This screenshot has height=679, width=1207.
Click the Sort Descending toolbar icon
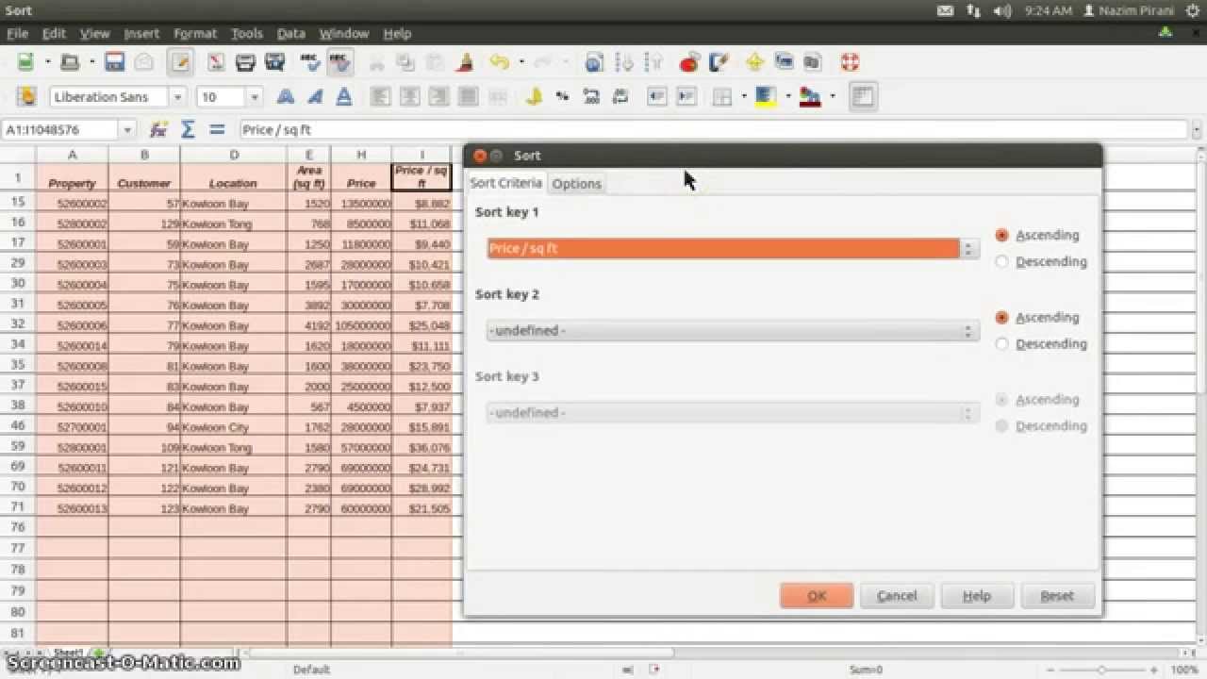(x=653, y=63)
